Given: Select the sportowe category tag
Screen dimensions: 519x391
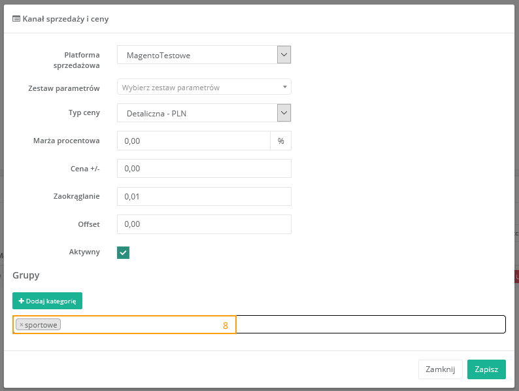Looking at the screenshot, I should (x=42, y=325).
